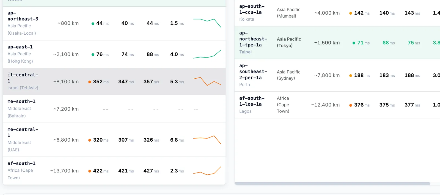Click the orange status dot for Lagos row
Screen dimensions: 440x195
351,105
